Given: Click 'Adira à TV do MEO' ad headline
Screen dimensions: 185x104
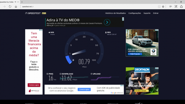Looking at the screenshot, I should [x=63, y=20].
